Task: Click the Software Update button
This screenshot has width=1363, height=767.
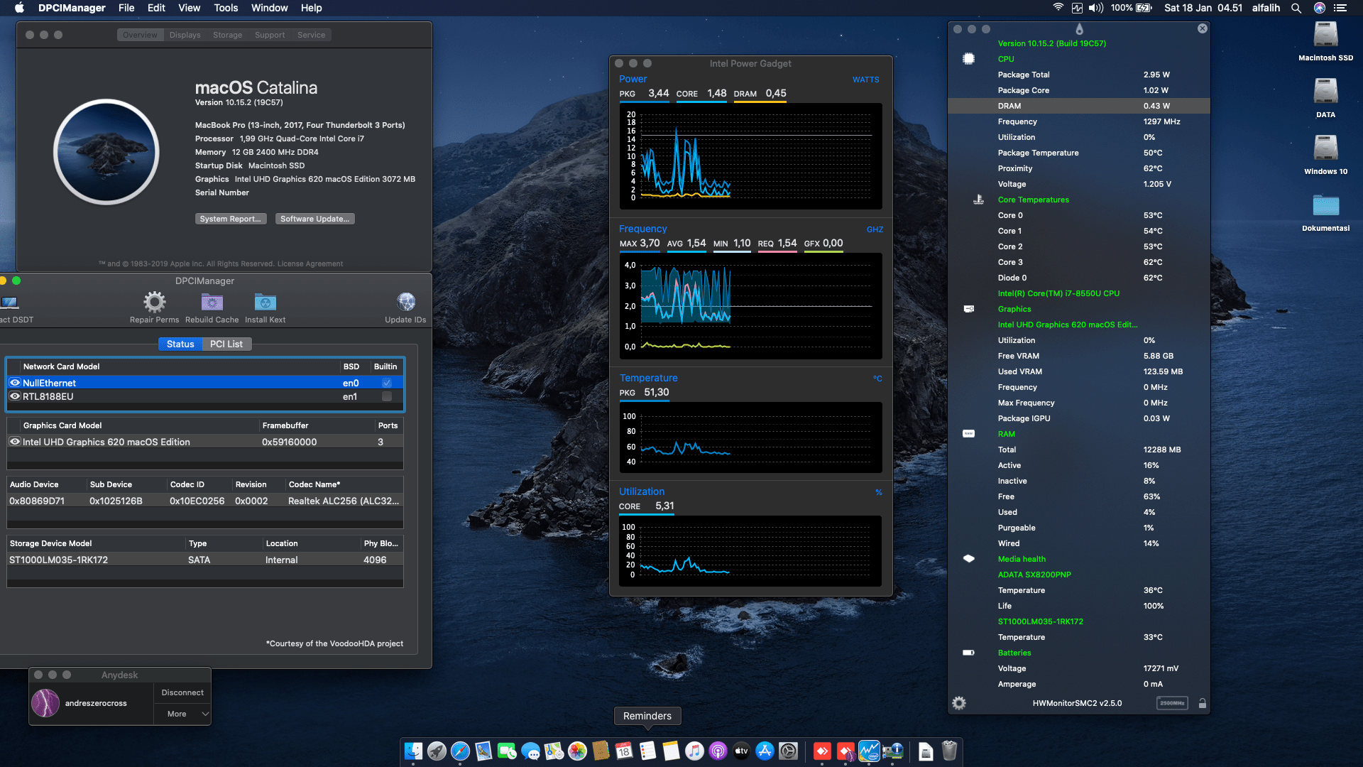Action: click(x=314, y=219)
